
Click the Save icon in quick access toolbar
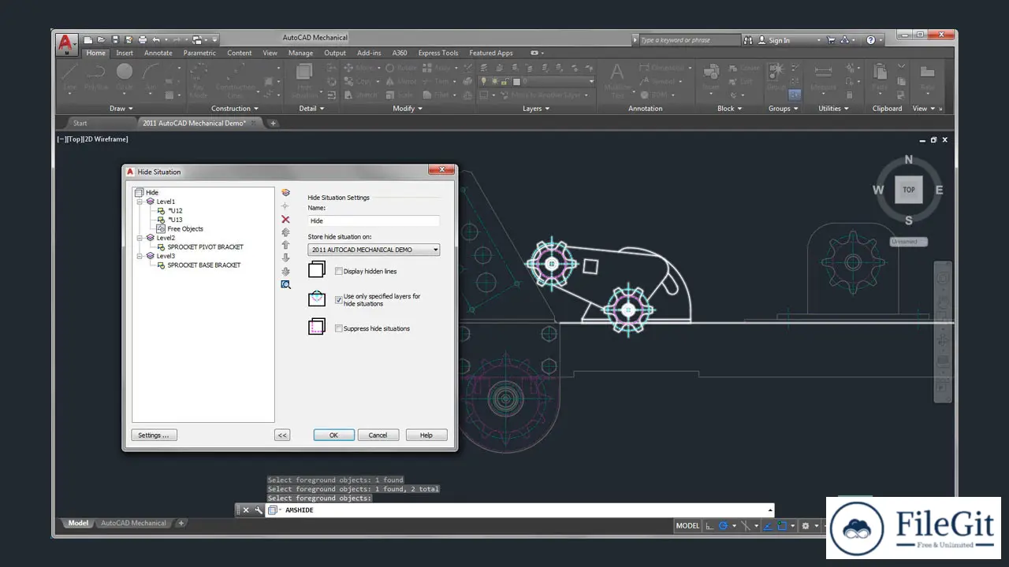click(115, 39)
